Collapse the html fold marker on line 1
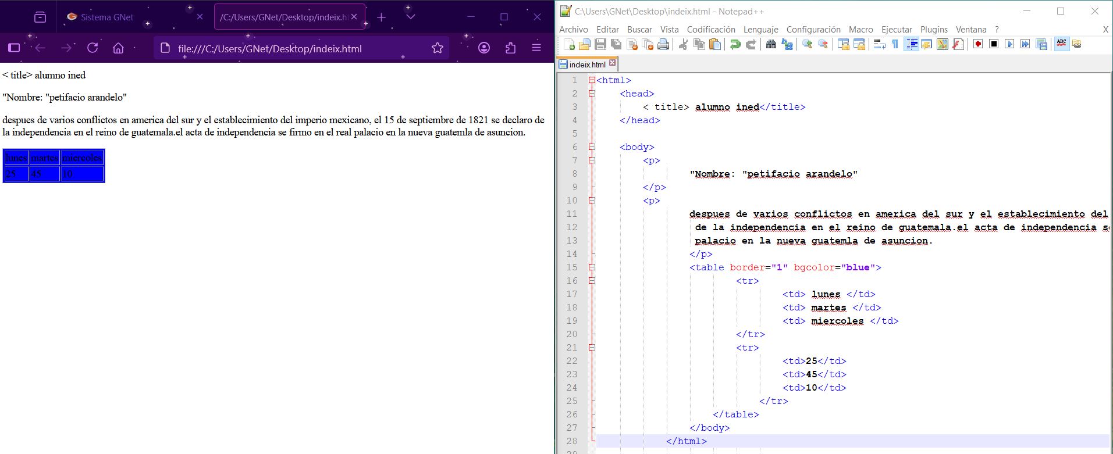This screenshot has height=454, width=1113. pos(592,80)
